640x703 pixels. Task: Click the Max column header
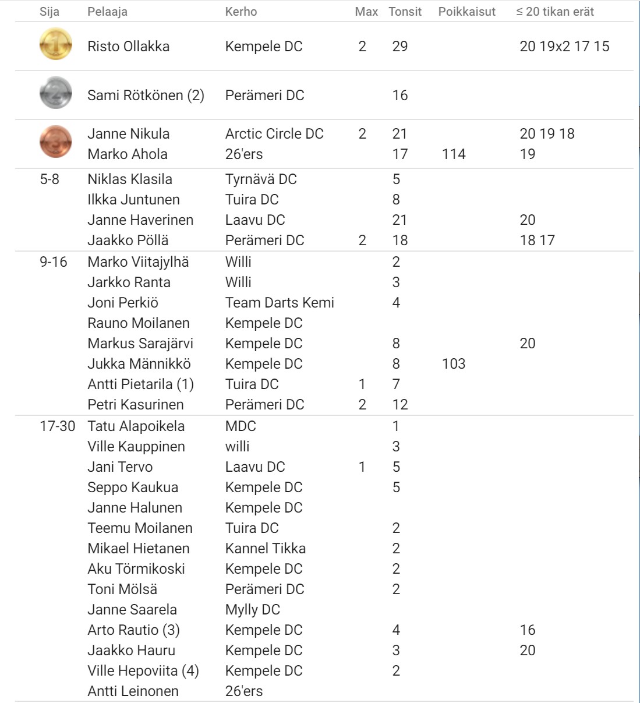point(366,12)
